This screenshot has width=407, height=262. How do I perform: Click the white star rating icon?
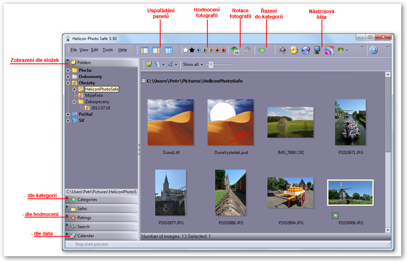click(x=185, y=50)
